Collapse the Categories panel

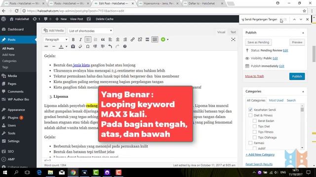pos(303,91)
